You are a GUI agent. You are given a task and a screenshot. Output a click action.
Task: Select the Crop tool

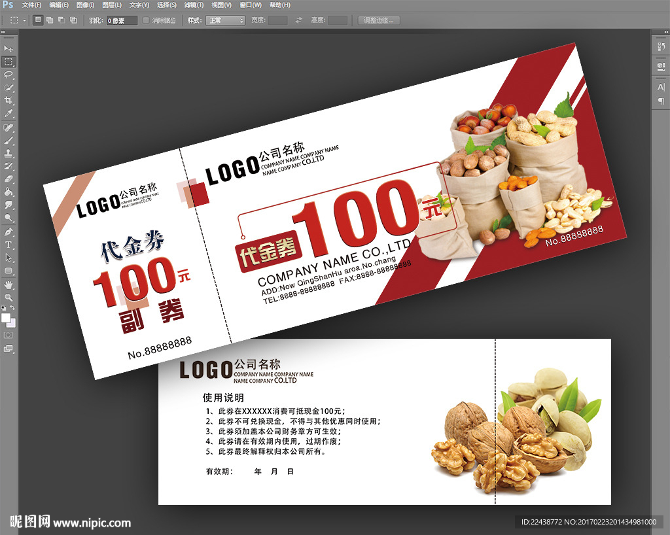pos(8,100)
